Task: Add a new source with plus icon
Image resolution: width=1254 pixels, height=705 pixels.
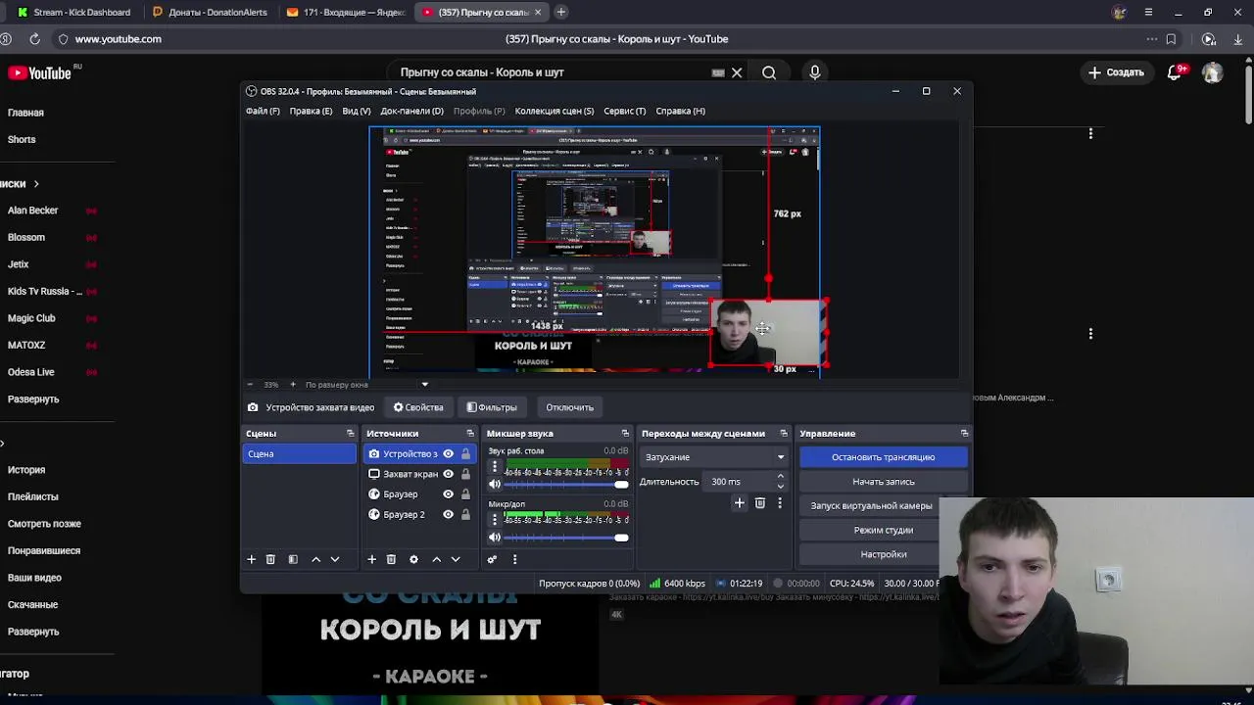Action: [x=371, y=559]
